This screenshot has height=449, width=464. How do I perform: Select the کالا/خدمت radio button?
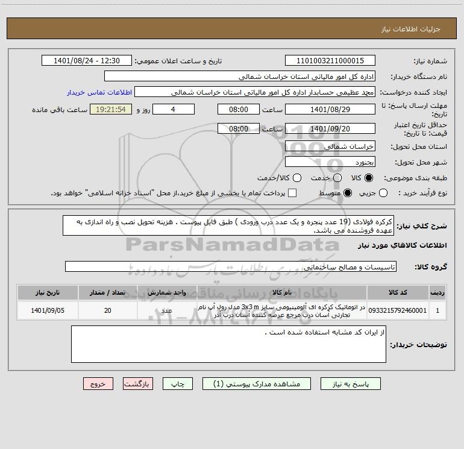coord(297,178)
